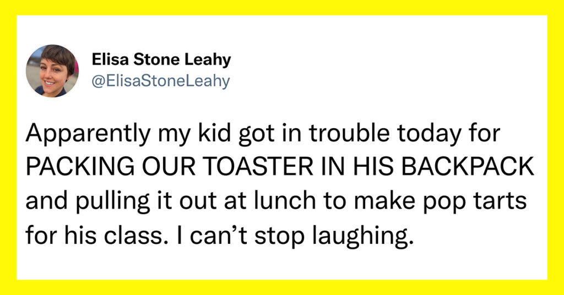The width and height of the screenshot is (564, 295).
Task: Click the word lunch in the tweet
Action: pyautogui.click(x=285, y=200)
